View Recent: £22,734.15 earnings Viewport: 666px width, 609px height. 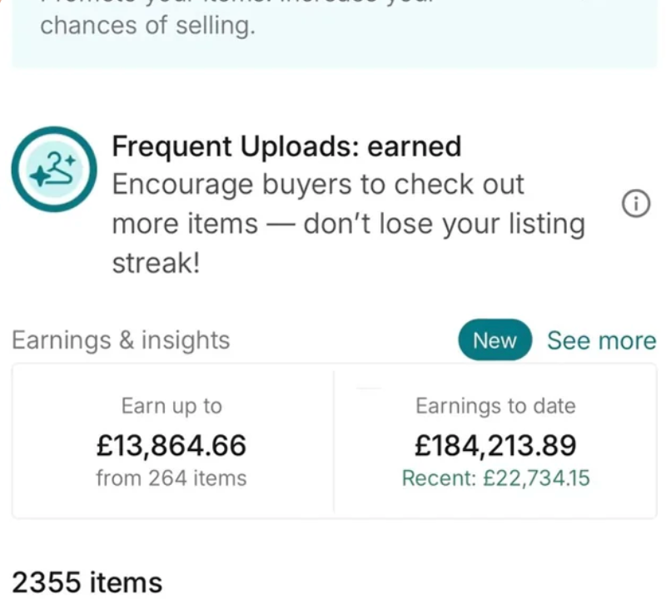pyautogui.click(x=495, y=478)
